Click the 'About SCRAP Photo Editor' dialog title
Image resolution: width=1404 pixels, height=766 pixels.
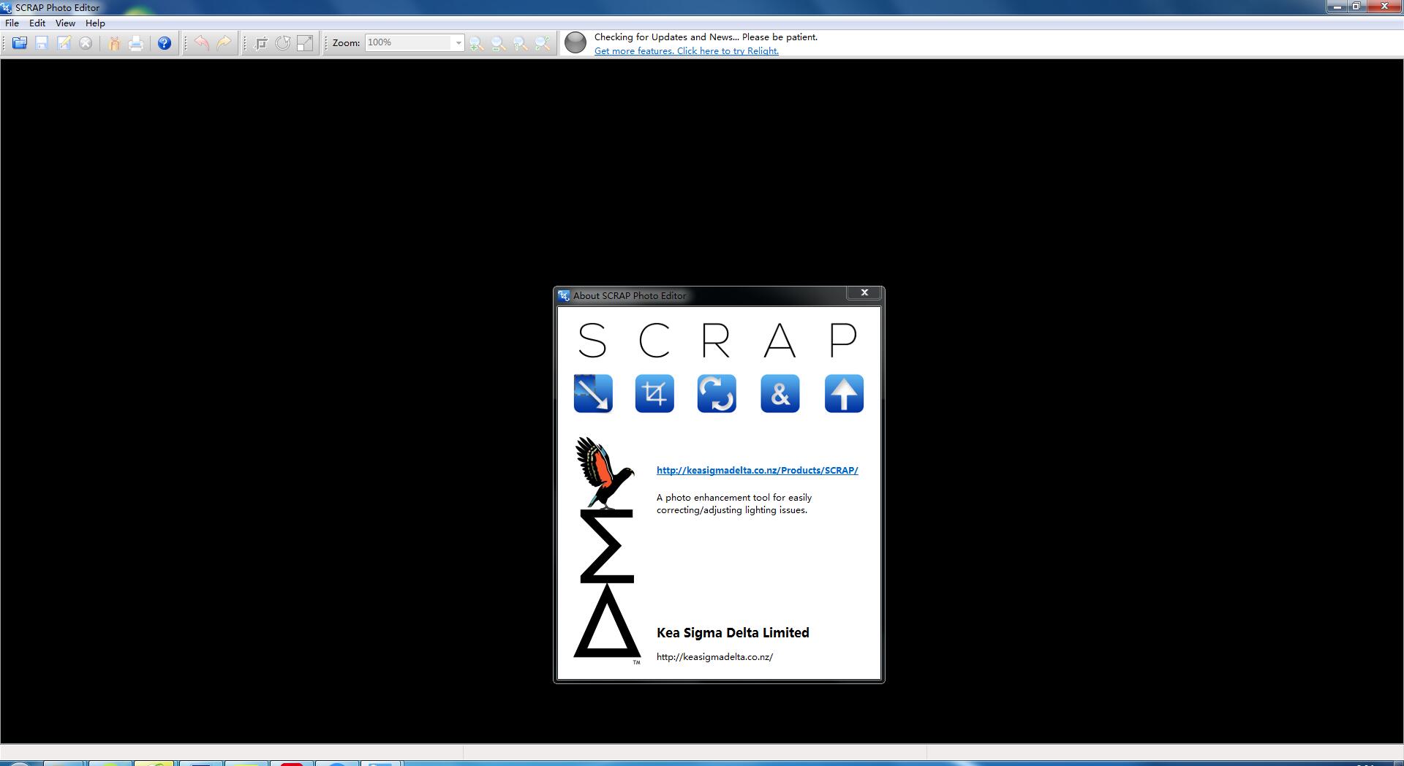(x=630, y=295)
